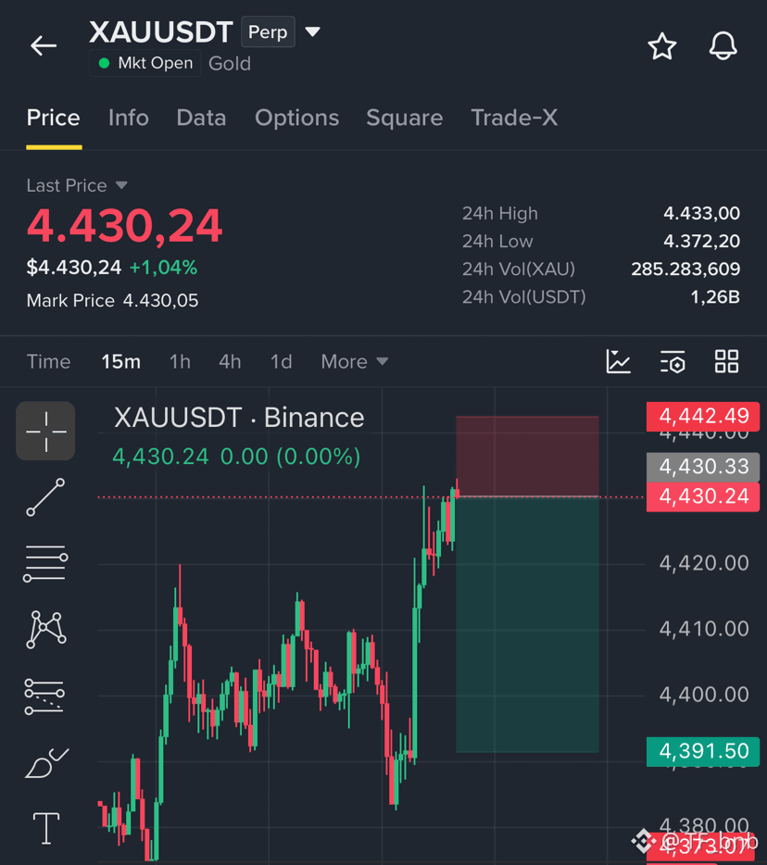The width and height of the screenshot is (767, 865).
Task: Tap the 24h Vol(USDT) value 1,26B
Action: 715,297
